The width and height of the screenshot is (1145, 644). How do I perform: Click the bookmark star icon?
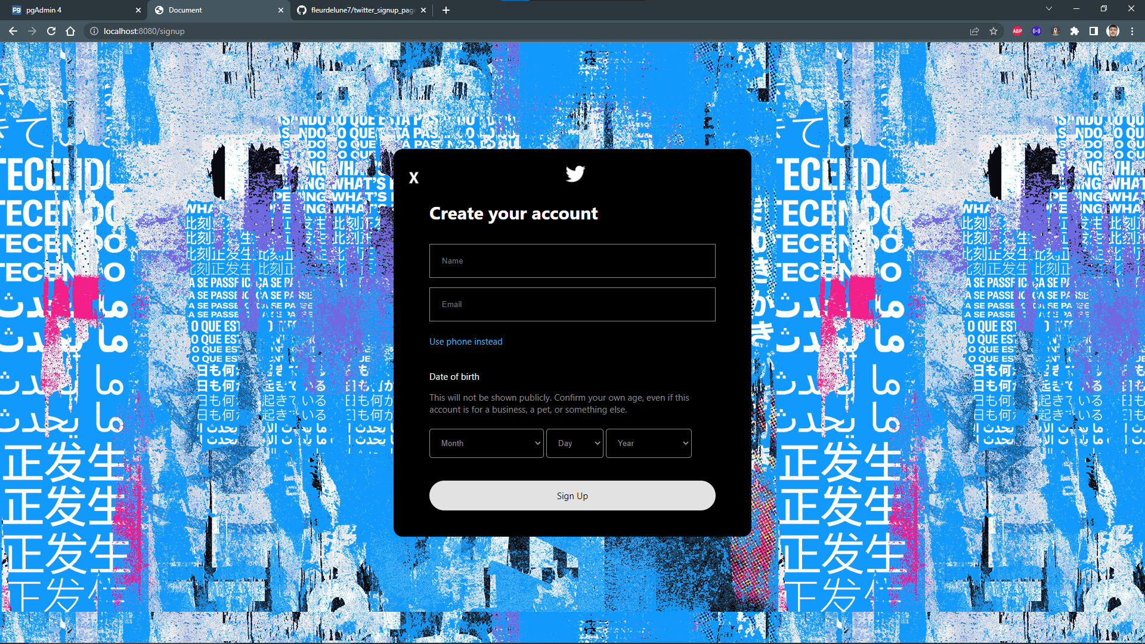pos(994,31)
